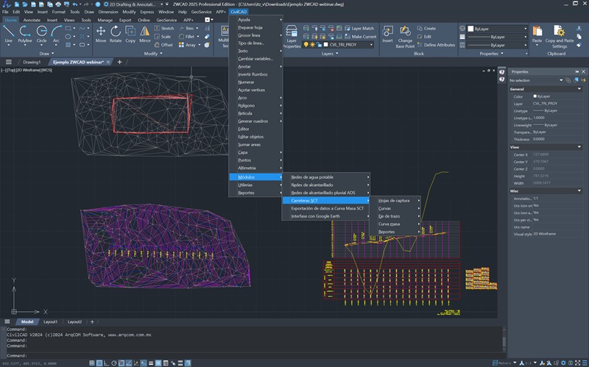This screenshot has width=589, height=367.
Task: Click the ByLayer color swatch in Properties ribbon
Action: point(470,29)
